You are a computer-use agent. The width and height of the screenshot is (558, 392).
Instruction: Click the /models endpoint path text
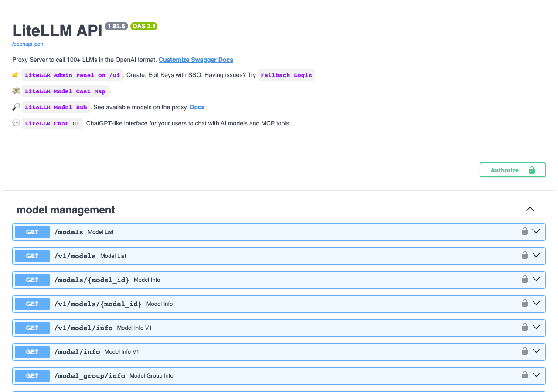pyautogui.click(x=69, y=232)
